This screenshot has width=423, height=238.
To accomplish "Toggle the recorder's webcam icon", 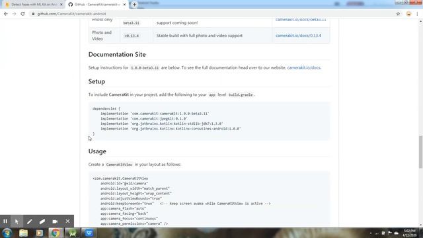I will click(55, 221).
